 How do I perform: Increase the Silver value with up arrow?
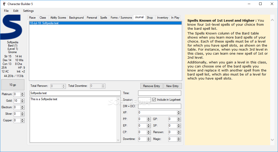coord(22,113)
